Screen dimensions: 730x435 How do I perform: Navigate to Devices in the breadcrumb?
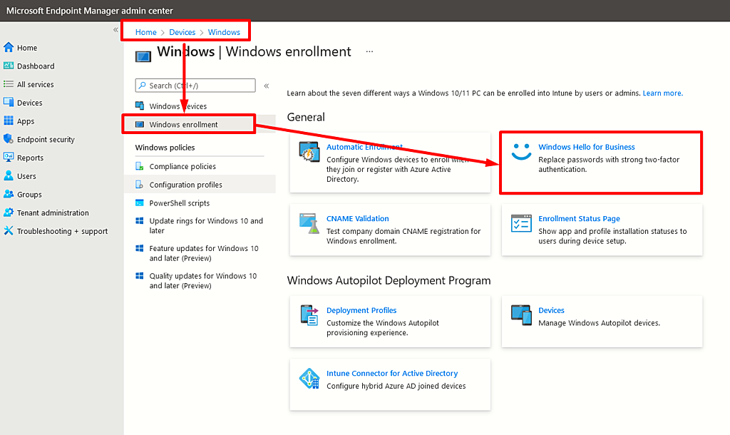click(182, 32)
